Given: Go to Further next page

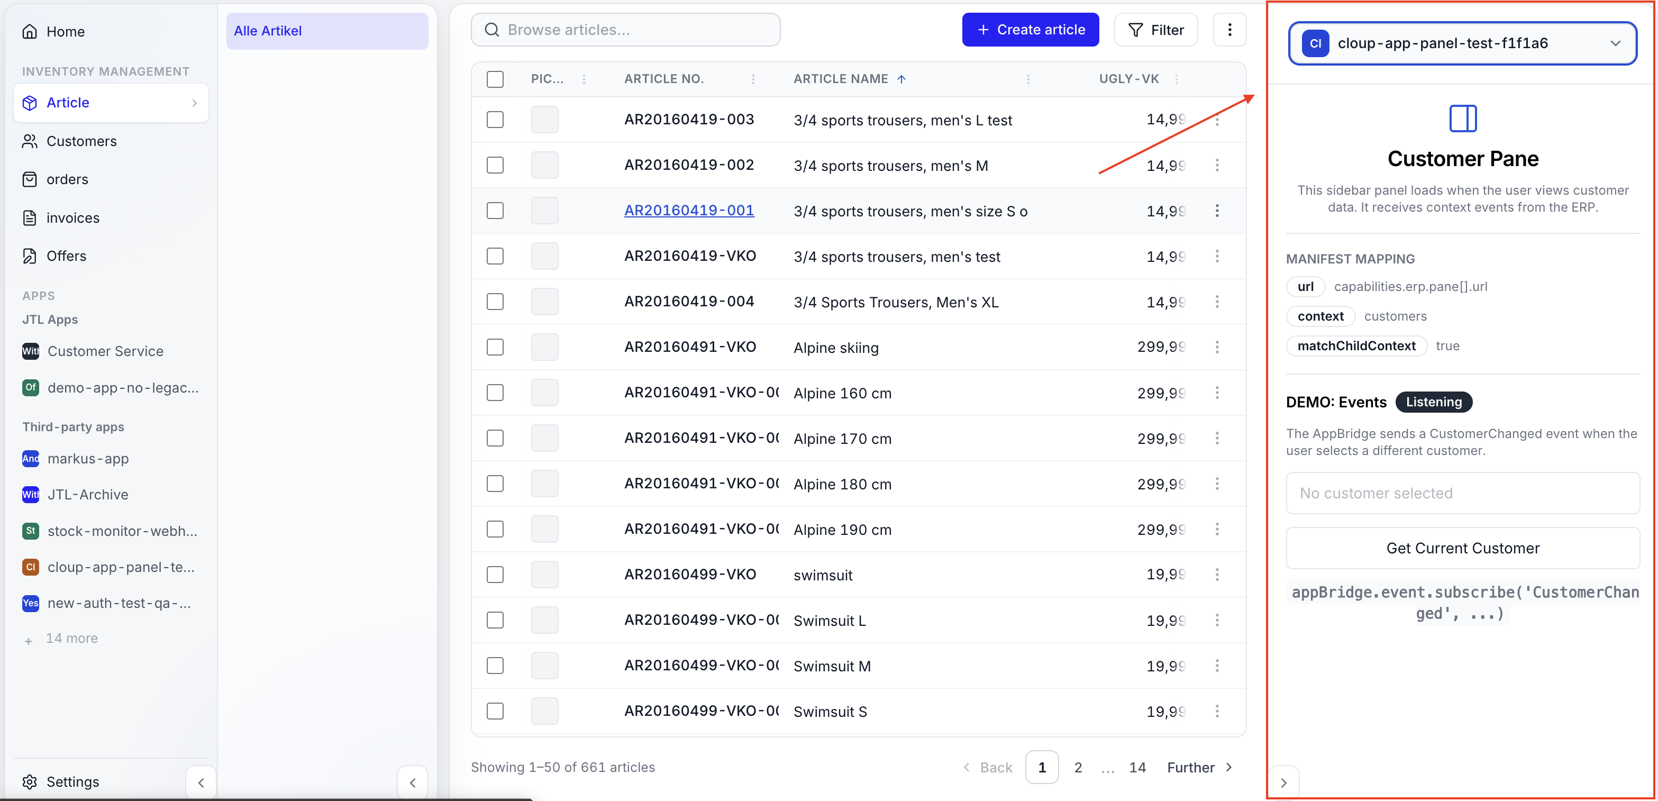Looking at the screenshot, I should 1200,768.
